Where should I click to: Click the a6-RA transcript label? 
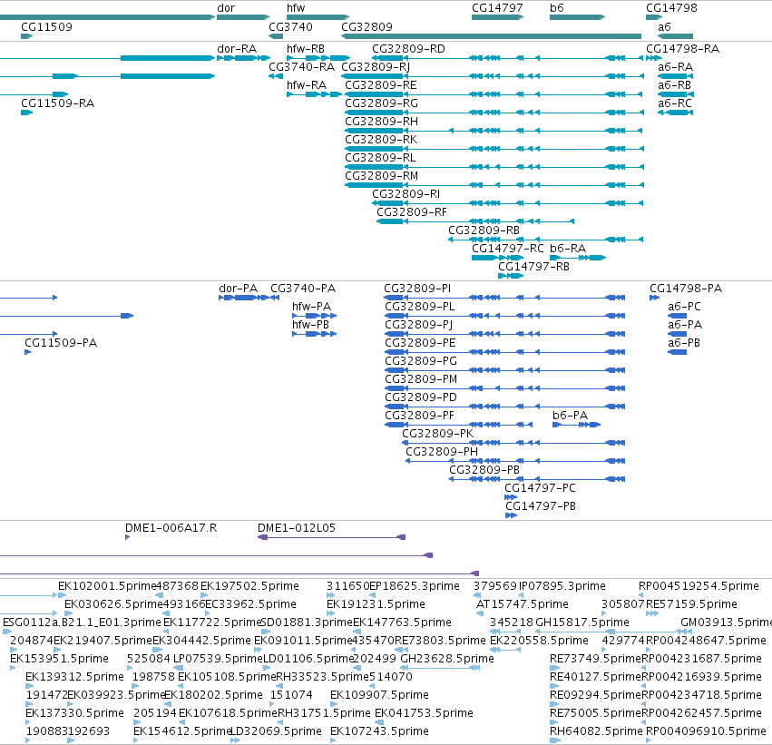[676, 67]
